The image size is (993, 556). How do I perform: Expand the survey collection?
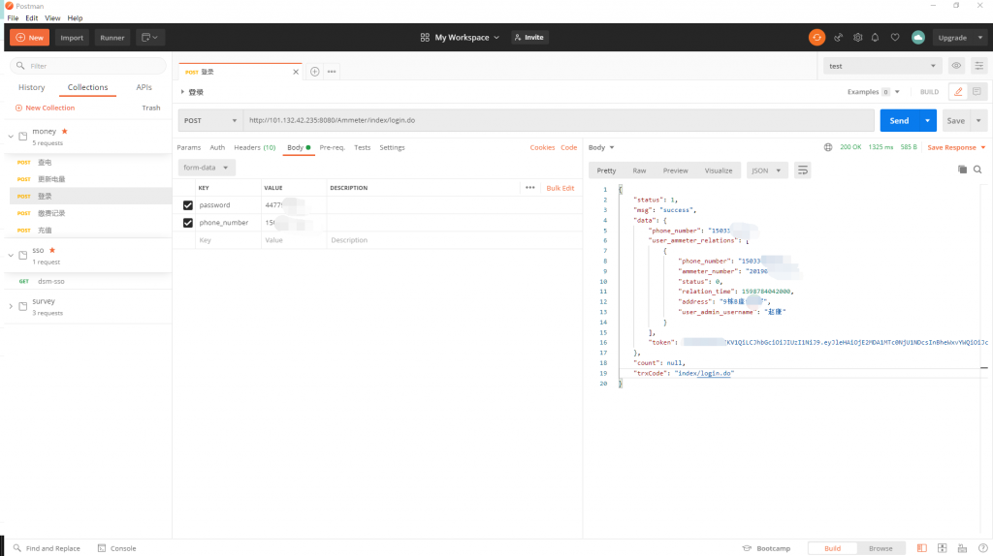click(x=12, y=306)
